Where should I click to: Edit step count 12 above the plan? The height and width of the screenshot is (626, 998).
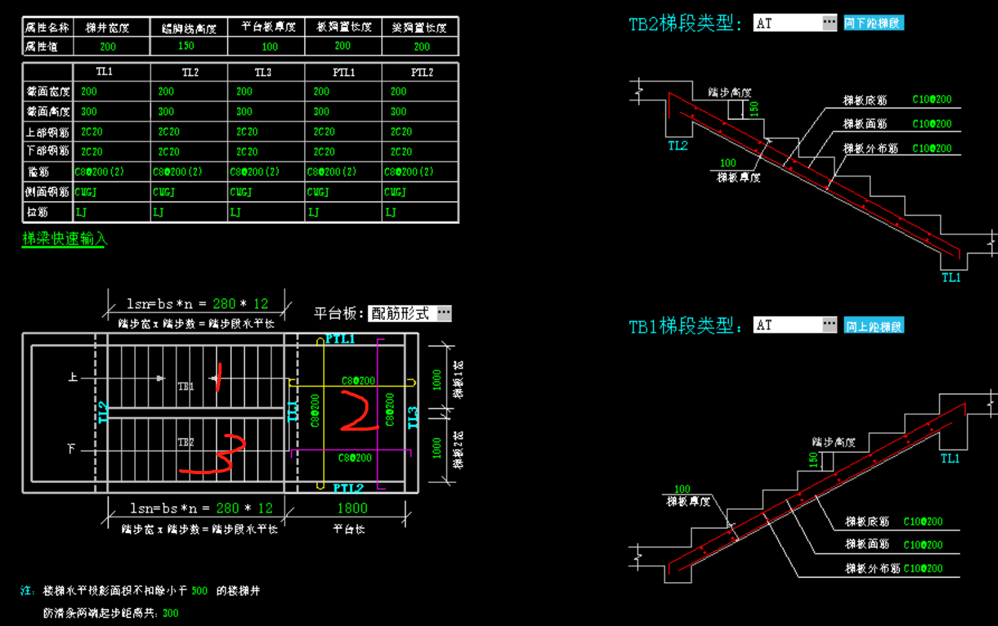pos(261,304)
